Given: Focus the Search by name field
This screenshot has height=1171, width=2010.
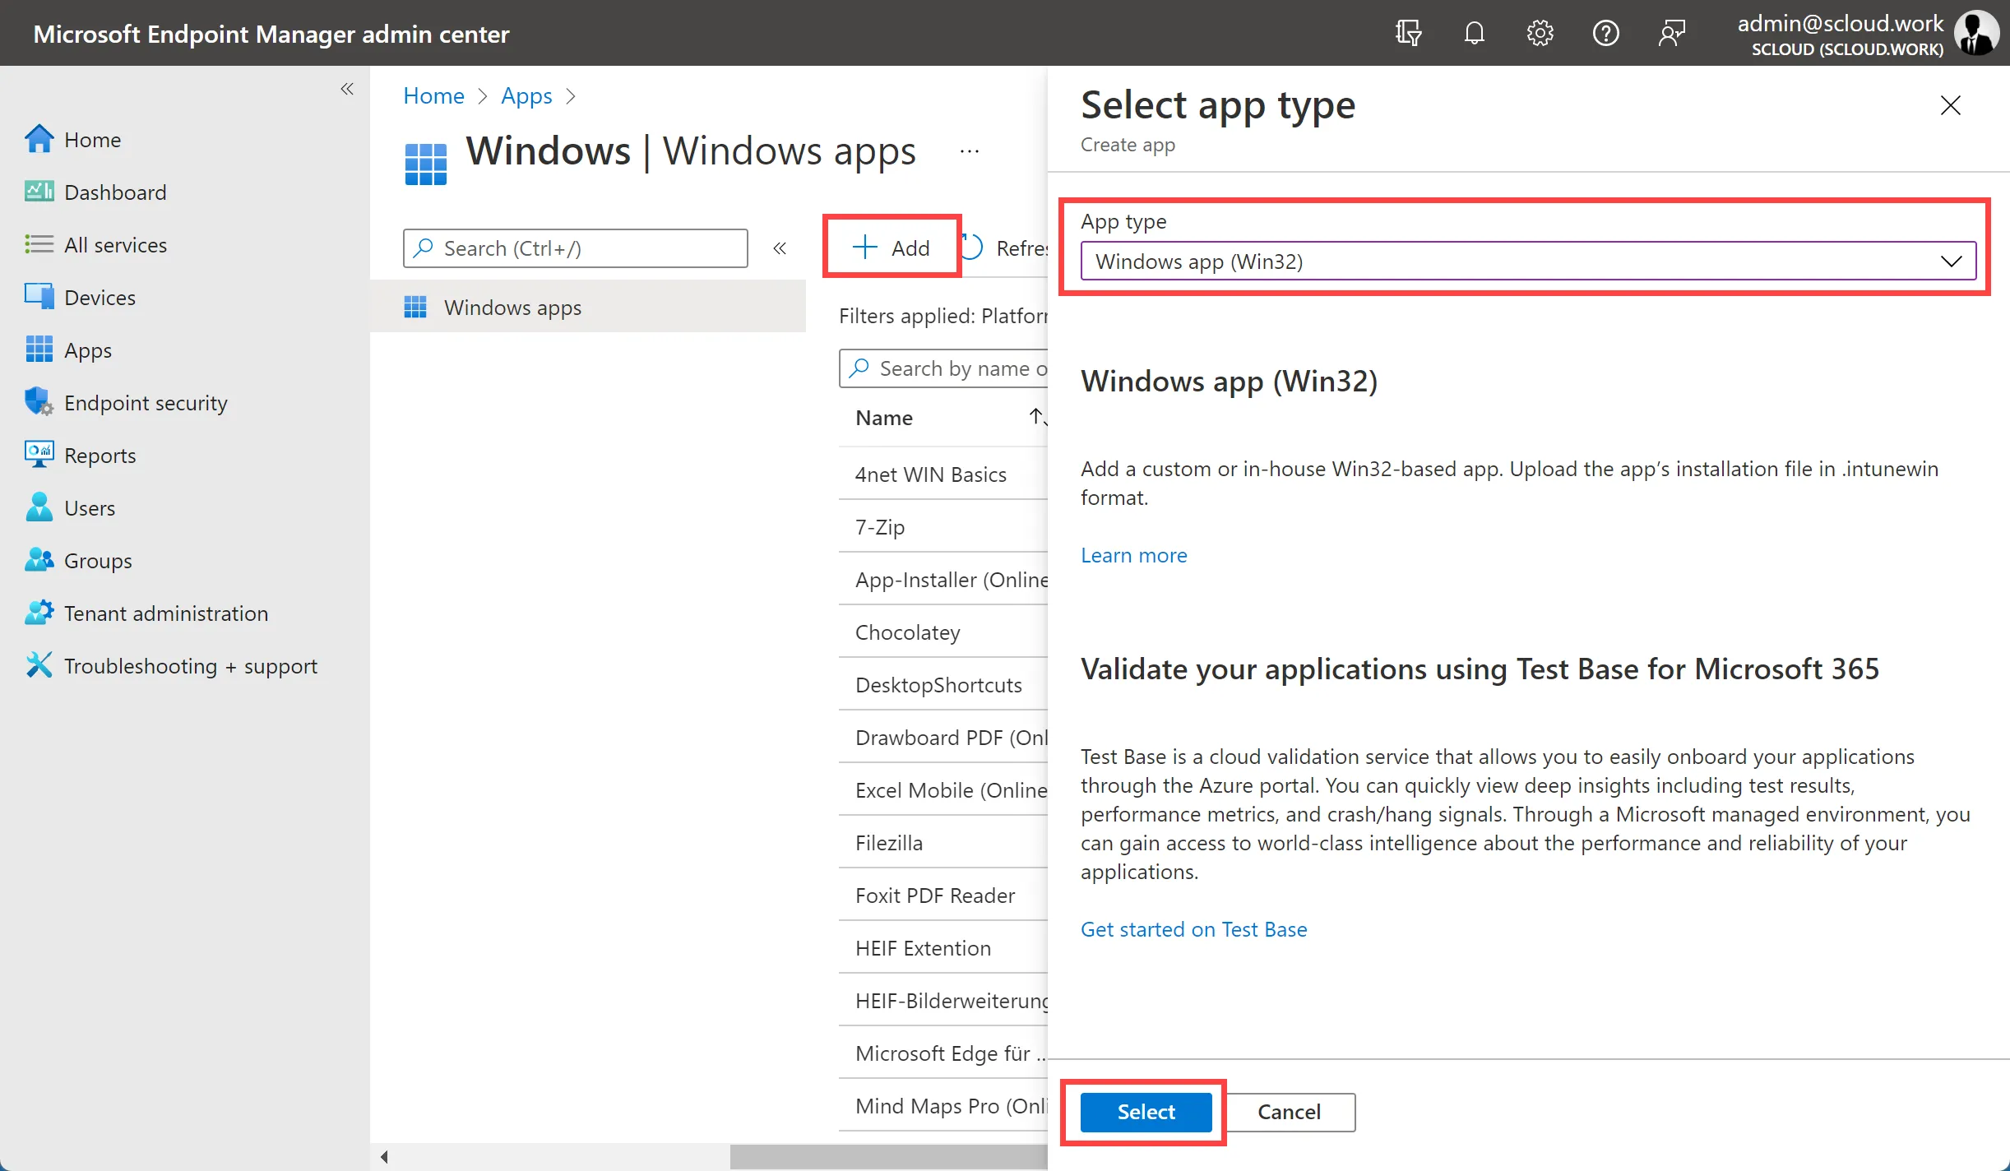Looking at the screenshot, I should pos(943,368).
